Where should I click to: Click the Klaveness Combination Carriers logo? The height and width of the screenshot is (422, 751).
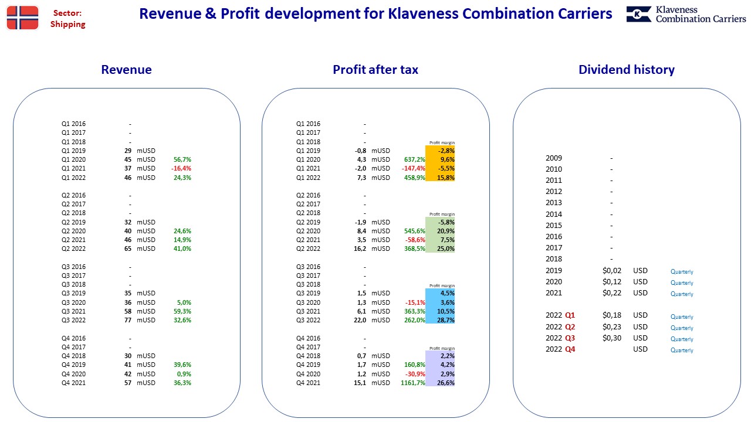tap(686, 15)
